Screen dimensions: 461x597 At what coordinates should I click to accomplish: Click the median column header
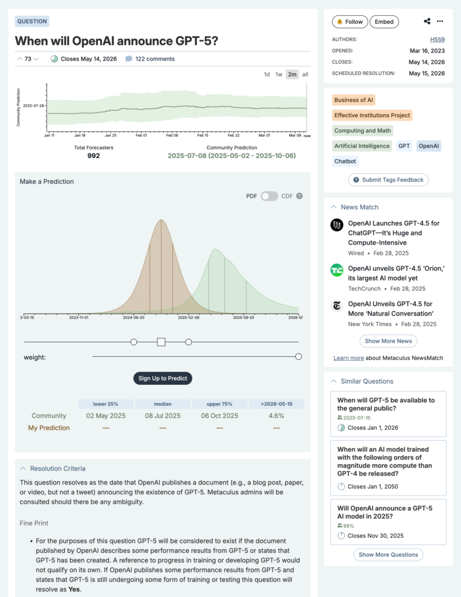click(x=163, y=404)
